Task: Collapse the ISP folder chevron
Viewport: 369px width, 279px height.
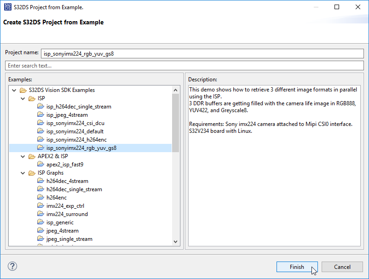Action: coord(23,98)
